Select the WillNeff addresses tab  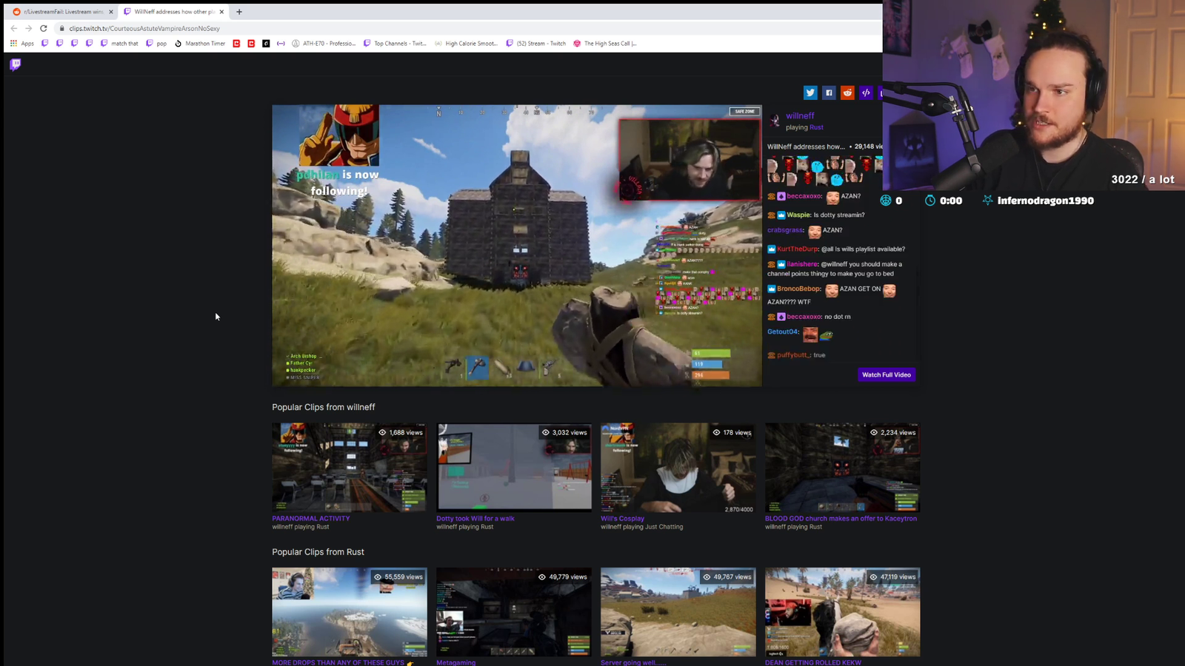tap(174, 12)
